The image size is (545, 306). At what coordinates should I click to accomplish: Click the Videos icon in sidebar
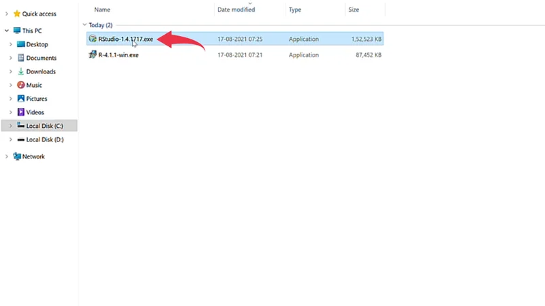tap(20, 112)
